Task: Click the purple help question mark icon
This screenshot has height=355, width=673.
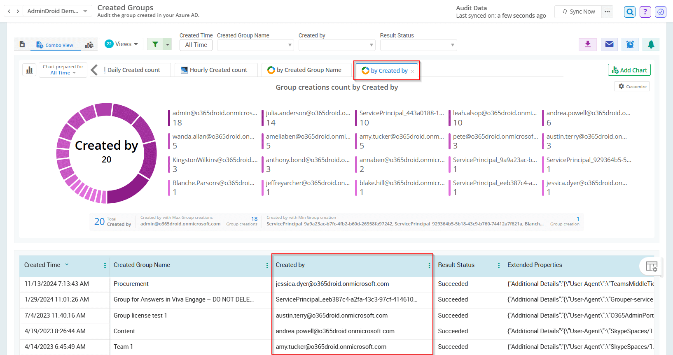Action: [x=645, y=12]
